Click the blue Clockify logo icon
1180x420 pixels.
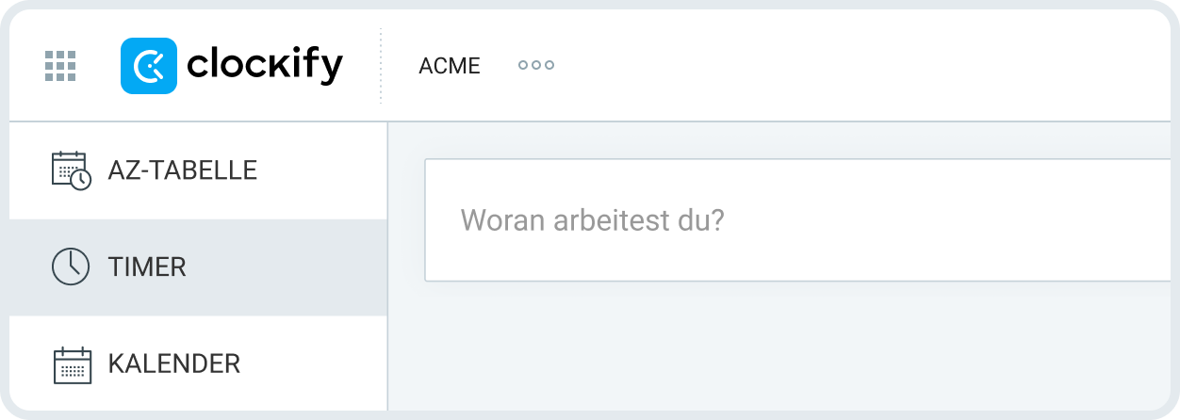pyautogui.click(x=149, y=66)
